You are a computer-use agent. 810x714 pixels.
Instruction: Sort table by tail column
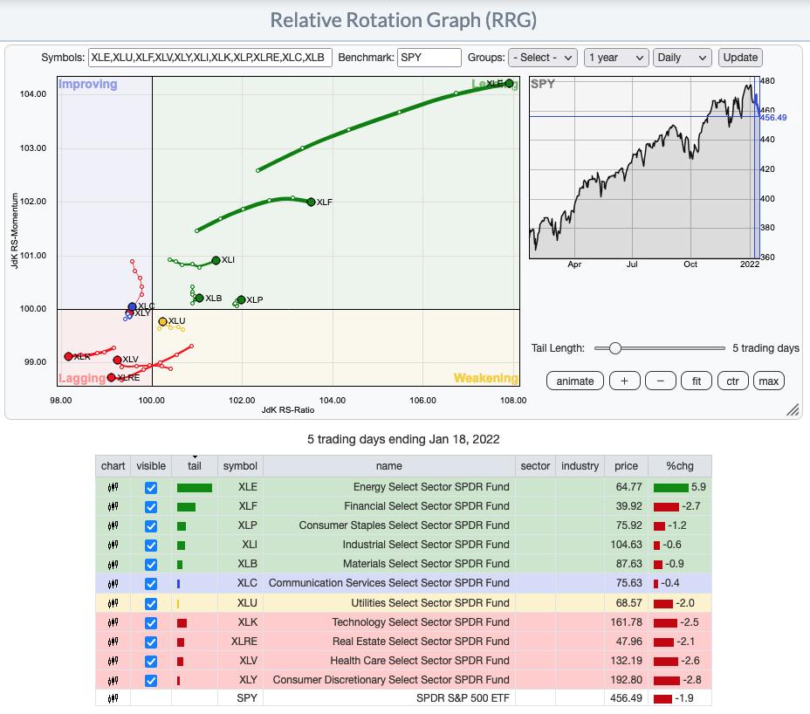tap(195, 466)
